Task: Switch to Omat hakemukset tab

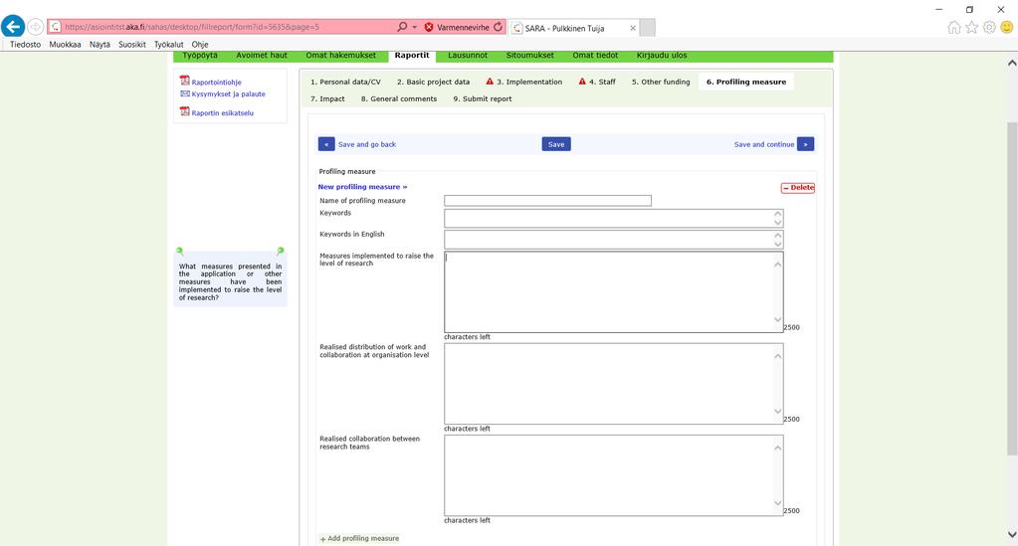Action: click(x=341, y=56)
